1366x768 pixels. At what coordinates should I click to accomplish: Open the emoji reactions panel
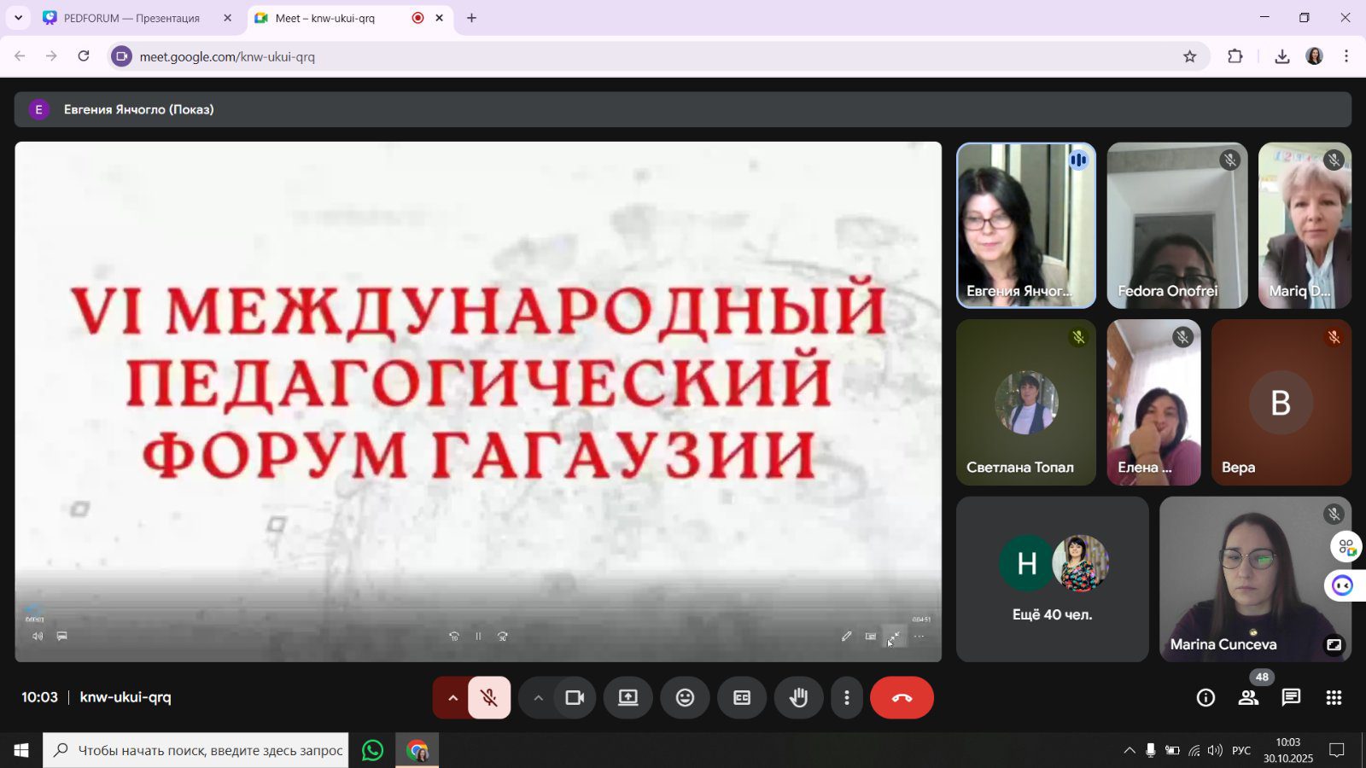pyautogui.click(x=685, y=697)
